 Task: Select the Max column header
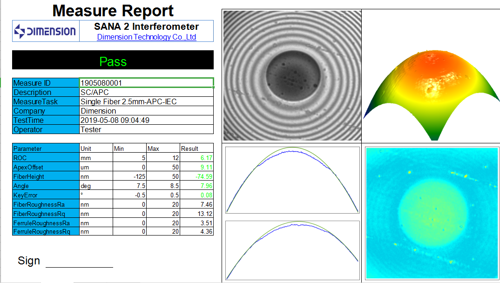point(163,148)
